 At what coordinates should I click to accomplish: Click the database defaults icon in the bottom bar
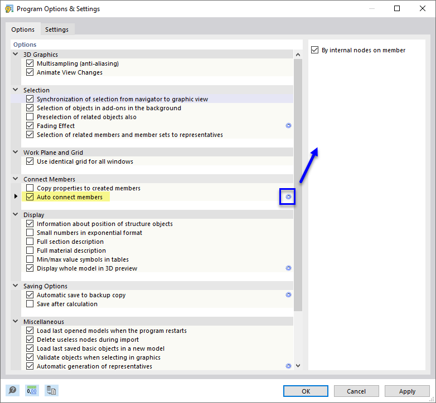(x=51, y=391)
